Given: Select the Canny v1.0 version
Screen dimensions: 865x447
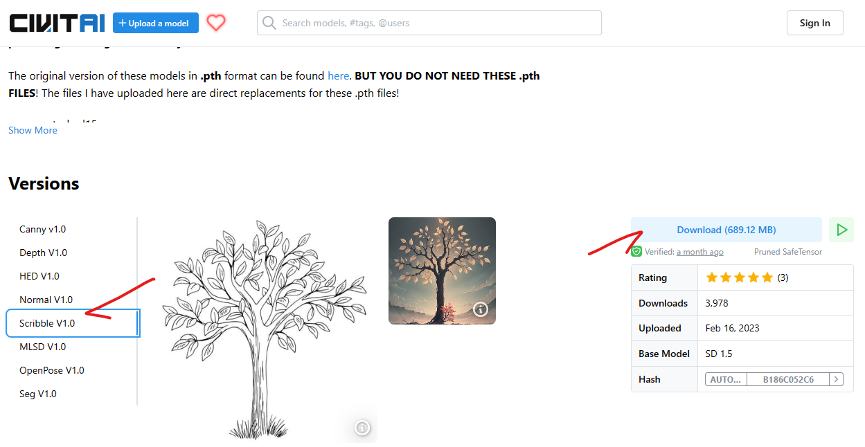Looking at the screenshot, I should pyautogui.click(x=43, y=229).
